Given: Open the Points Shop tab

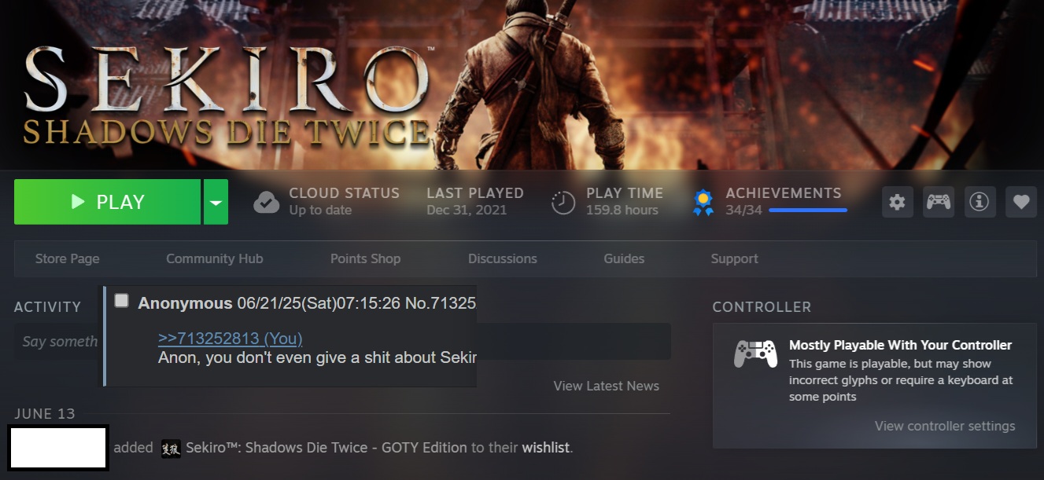Looking at the screenshot, I should (365, 258).
